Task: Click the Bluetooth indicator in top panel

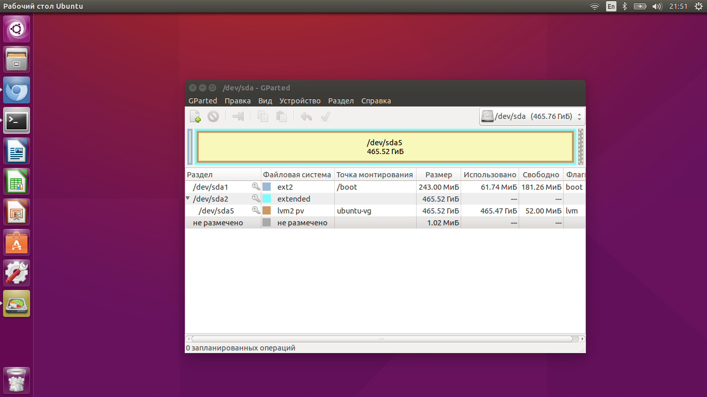Action: click(x=625, y=6)
